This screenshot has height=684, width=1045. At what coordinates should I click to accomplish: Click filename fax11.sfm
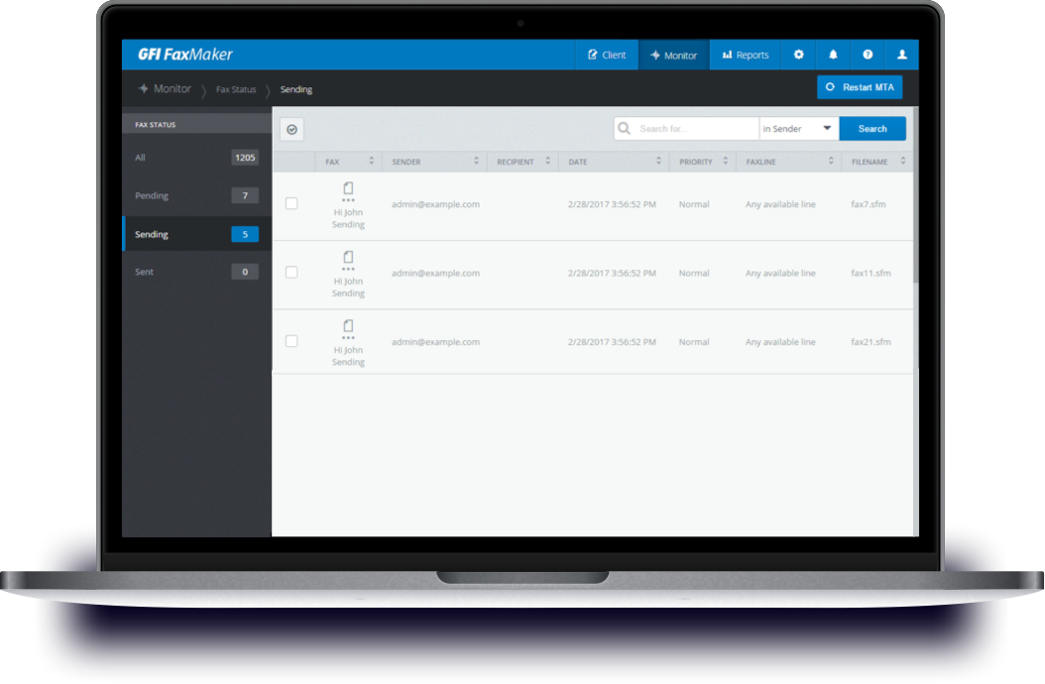(x=871, y=273)
